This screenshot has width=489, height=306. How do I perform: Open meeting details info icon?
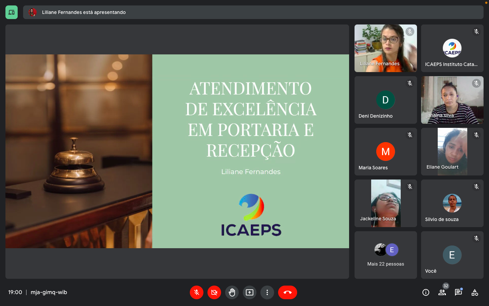(x=426, y=292)
